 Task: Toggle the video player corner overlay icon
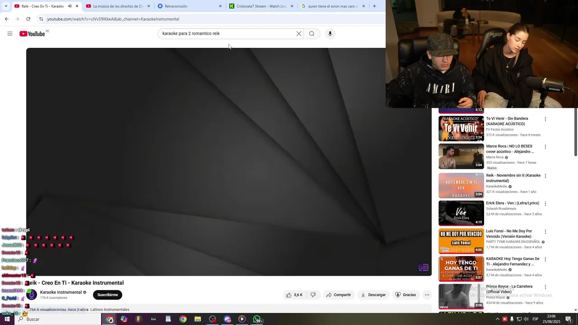(423, 267)
